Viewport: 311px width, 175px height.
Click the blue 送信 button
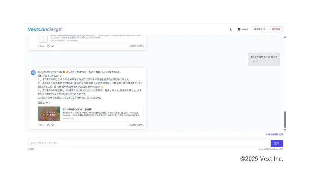click(277, 144)
